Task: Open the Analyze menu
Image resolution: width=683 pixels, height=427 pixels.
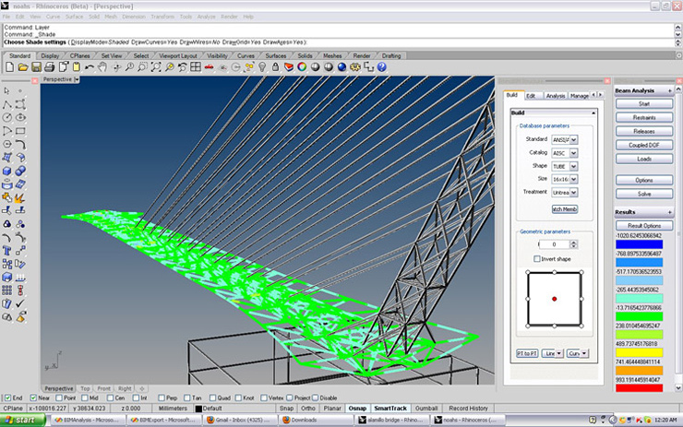Action: [x=204, y=17]
